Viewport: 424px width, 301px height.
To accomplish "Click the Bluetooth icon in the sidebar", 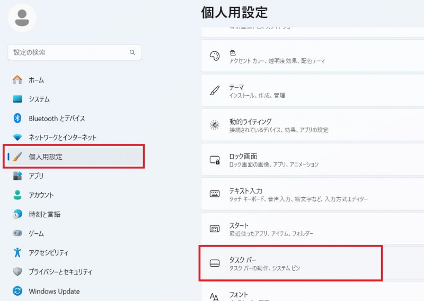I will pos(17,118).
